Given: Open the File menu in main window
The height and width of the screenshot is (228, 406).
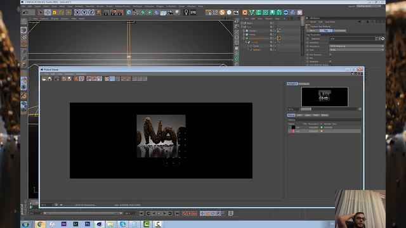Looking at the screenshot, I should [x=23, y=6].
